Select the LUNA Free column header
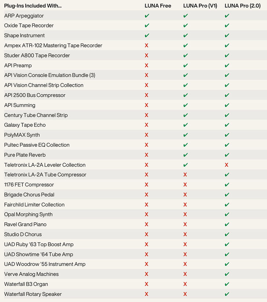 point(158,6)
